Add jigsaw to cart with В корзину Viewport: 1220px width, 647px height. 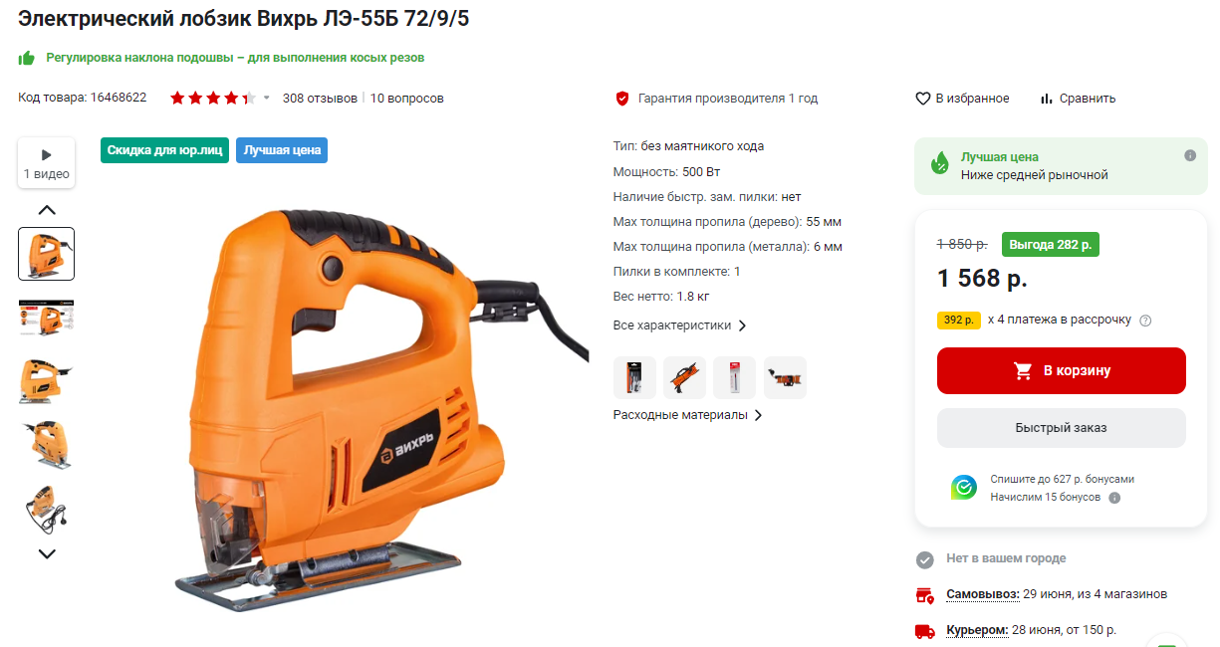click(1062, 370)
